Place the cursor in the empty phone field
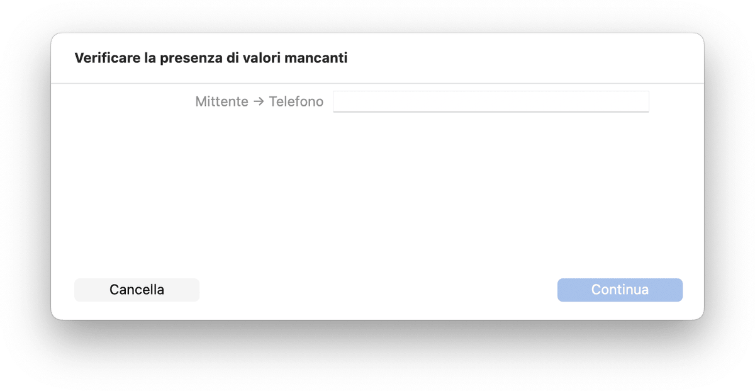Image resolution: width=755 pixels, height=391 pixels. pos(491,101)
